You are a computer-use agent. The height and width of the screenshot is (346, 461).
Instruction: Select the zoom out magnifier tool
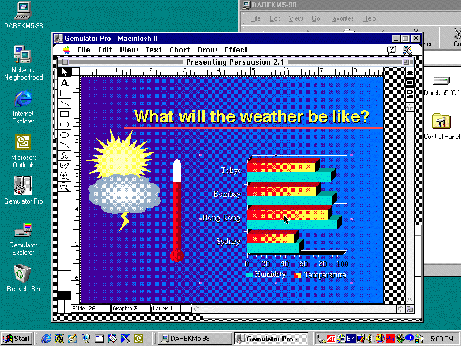(65, 186)
